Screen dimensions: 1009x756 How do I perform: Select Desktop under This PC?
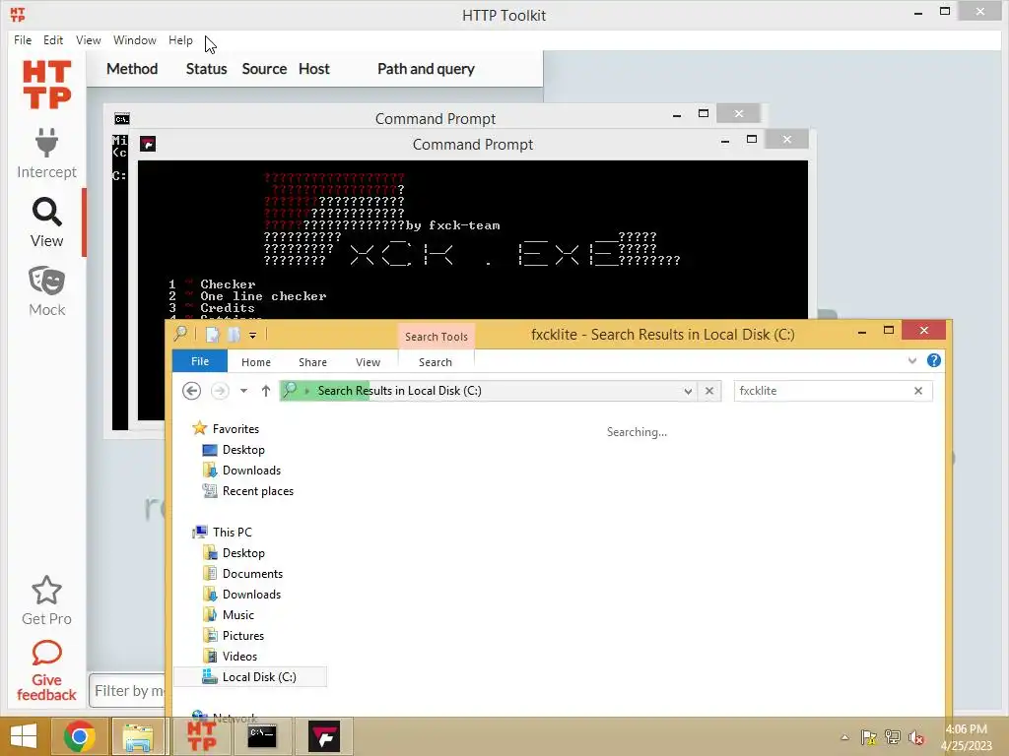tap(243, 553)
